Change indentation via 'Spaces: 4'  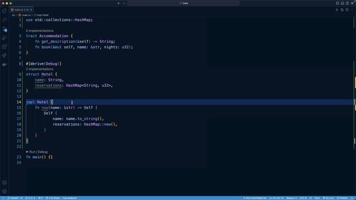click(x=291, y=198)
